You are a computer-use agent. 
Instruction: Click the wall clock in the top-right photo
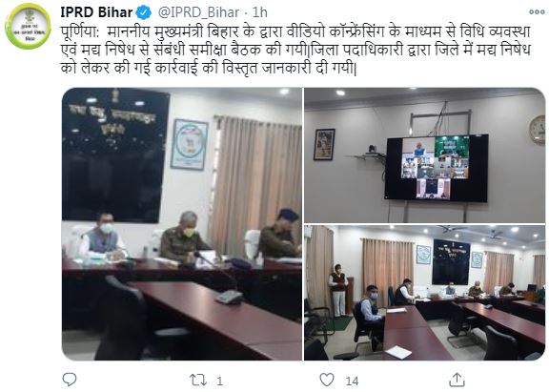coord(538,130)
